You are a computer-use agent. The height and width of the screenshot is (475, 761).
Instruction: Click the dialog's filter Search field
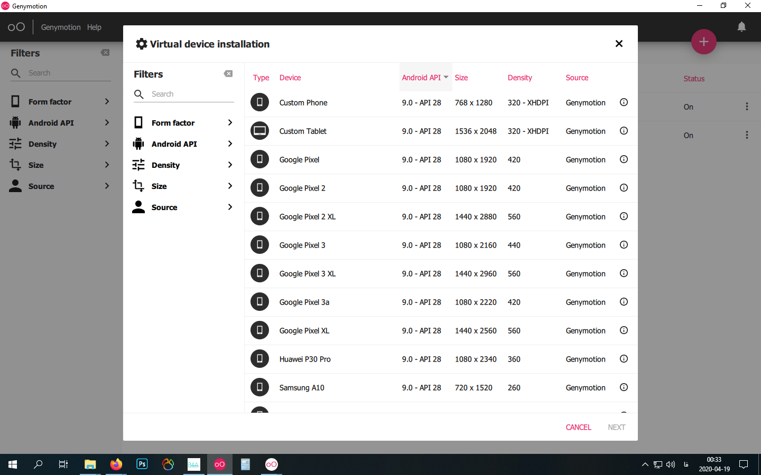[190, 94]
